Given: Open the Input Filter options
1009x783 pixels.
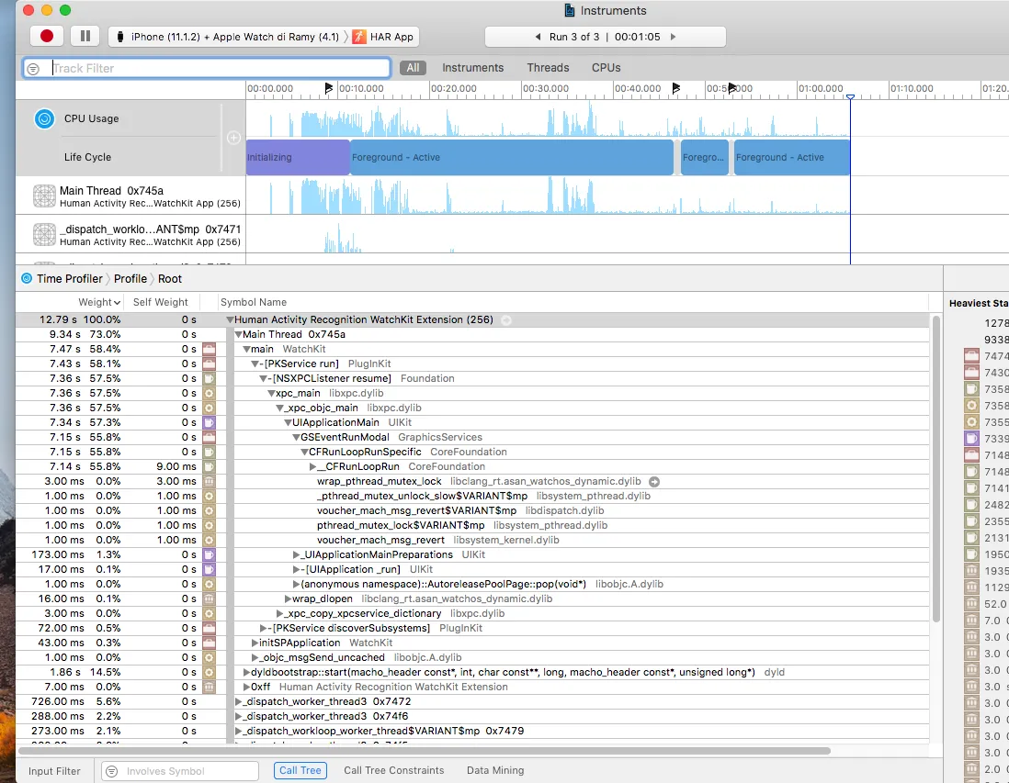Looking at the screenshot, I should tap(54, 771).
